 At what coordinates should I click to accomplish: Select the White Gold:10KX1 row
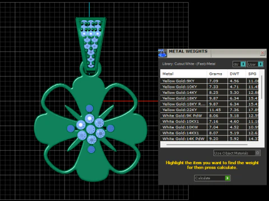click(210, 121)
